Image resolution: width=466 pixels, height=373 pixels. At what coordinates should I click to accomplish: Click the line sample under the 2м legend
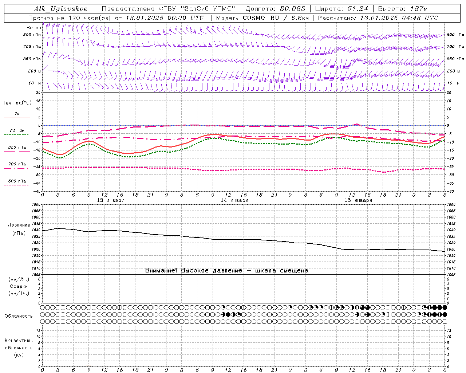tap(17, 118)
